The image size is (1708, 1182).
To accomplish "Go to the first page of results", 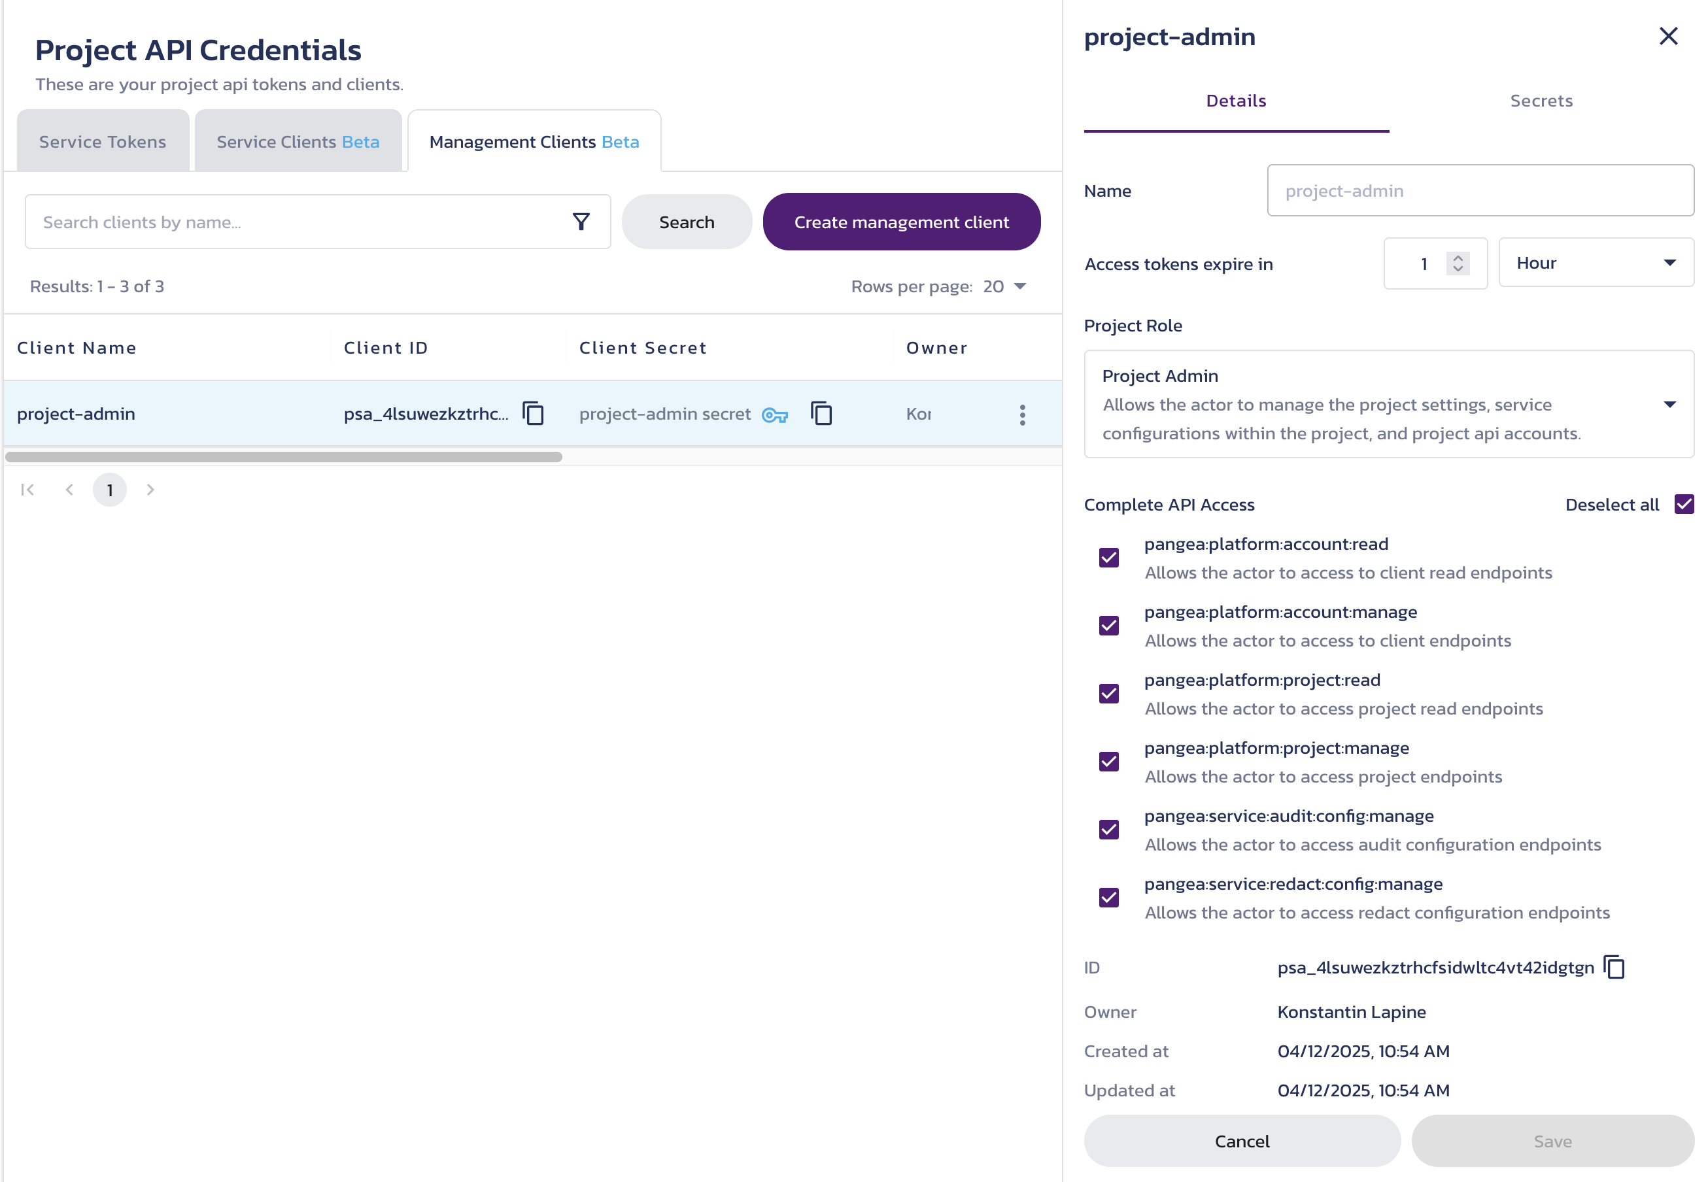I will pyautogui.click(x=28, y=490).
